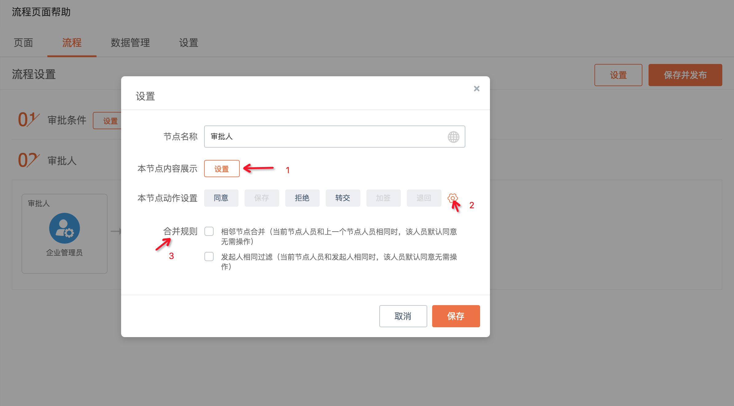The width and height of the screenshot is (734, 406).
Task: Close the settings dialog with X
Action: pyautogui.click(x=476, y=89)
